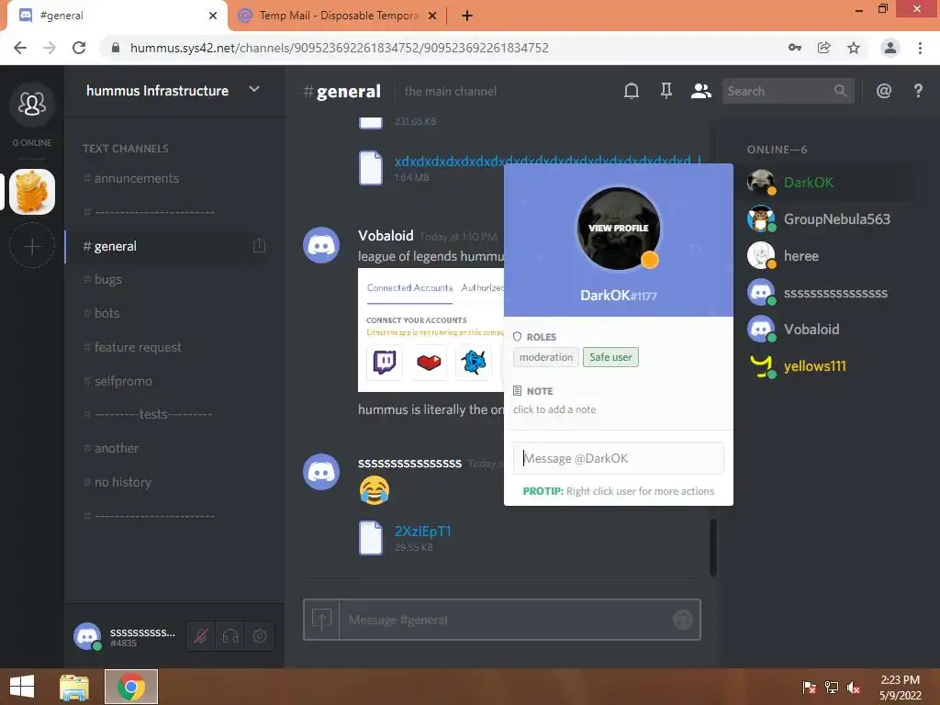Open recent mentions @ icon
The image size is (940, 705).
884,91
